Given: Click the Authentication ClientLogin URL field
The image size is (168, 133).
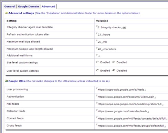Looking at the screenshot, I should pos(126,97).
